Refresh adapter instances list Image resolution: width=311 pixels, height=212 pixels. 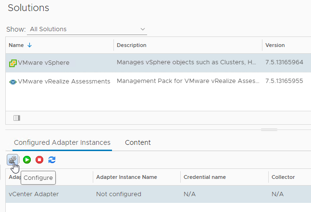click(x=52, y=160)
